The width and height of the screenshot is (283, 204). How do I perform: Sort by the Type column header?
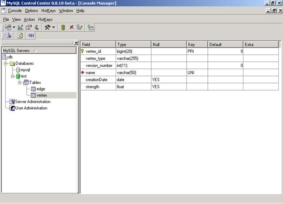click(134, 44)
